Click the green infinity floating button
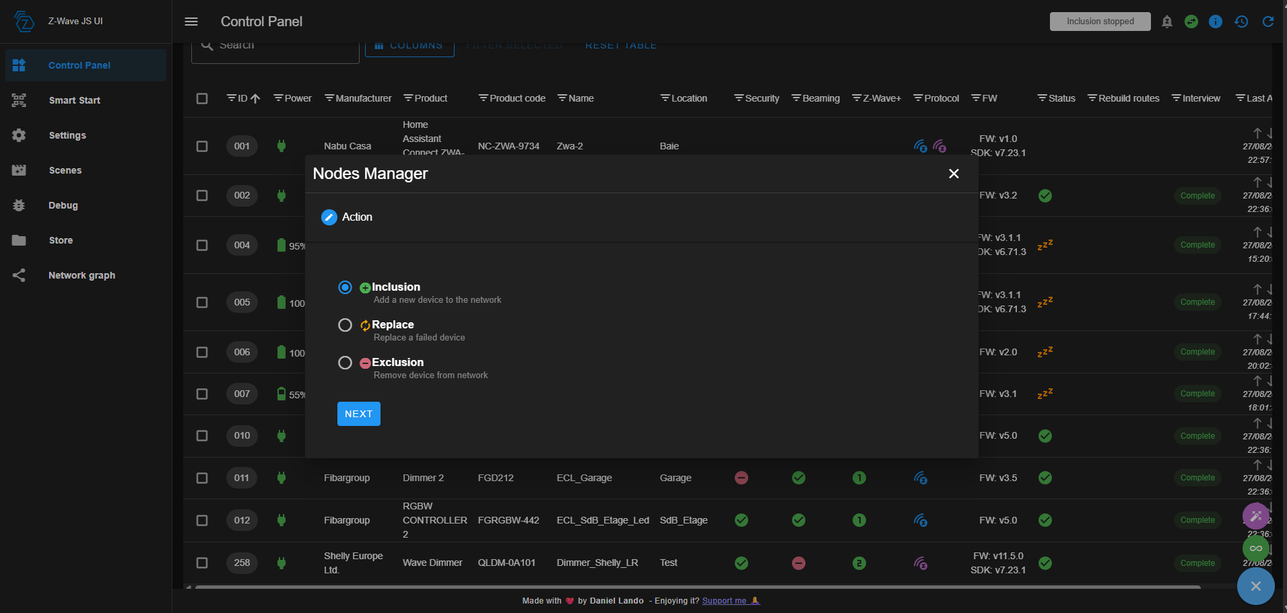The width and height of the screenshot is (1287, 613). (1255, 548)
